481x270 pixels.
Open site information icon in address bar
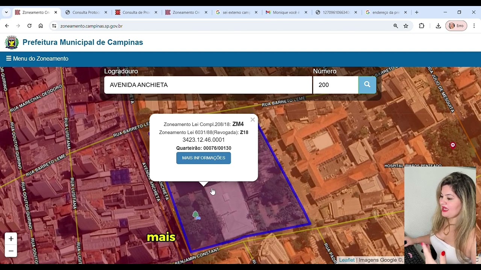coord(54,26)
